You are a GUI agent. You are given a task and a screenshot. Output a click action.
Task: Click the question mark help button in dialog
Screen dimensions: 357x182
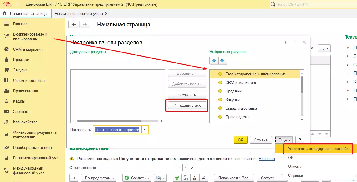[300, 140]
